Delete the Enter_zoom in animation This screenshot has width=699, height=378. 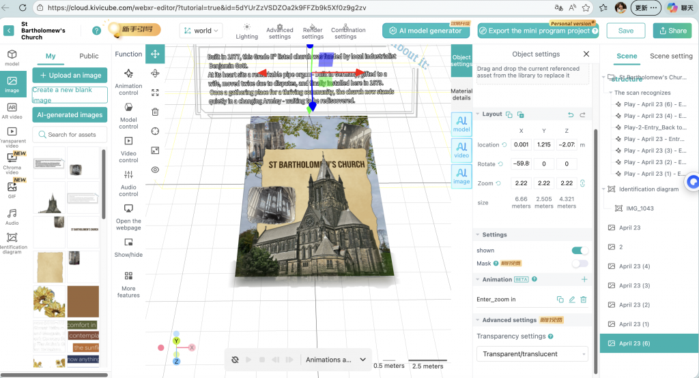pos(584,300)
